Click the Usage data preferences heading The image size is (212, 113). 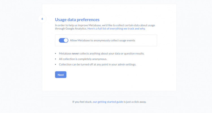[x=77, y=20]
